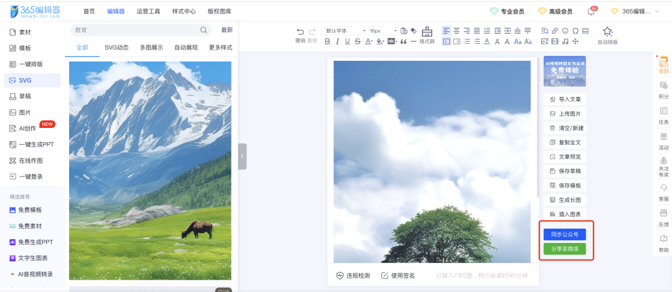Insert a horizontal line with dash icon
The height and width of the screenshot is (292, 672).
click(x=414, y=42)
